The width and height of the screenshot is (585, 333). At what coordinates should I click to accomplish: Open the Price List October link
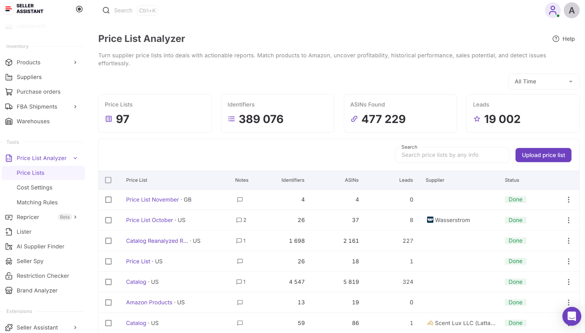149,220
